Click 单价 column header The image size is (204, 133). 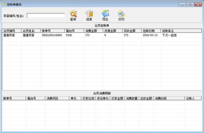point(75,98)
